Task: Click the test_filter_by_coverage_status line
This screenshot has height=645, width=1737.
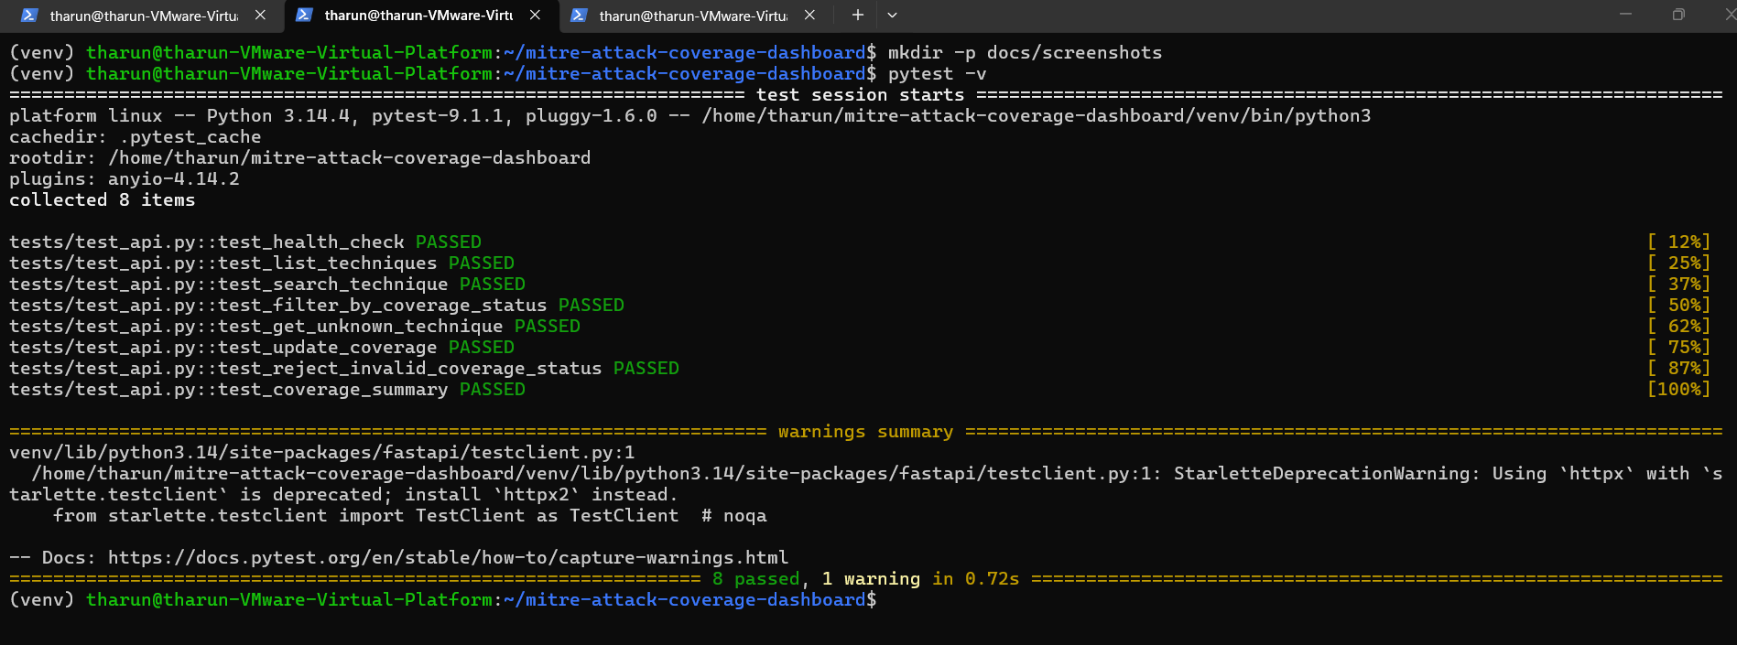Action: (317, 306)
